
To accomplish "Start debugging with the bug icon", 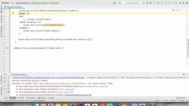I will coord(147,3).
